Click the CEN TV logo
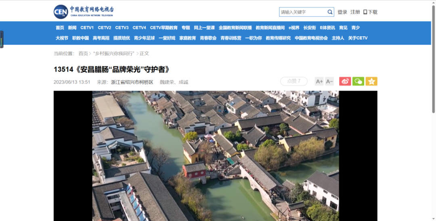This screenshot has width=436, height=221. click(x=61, y=12)
